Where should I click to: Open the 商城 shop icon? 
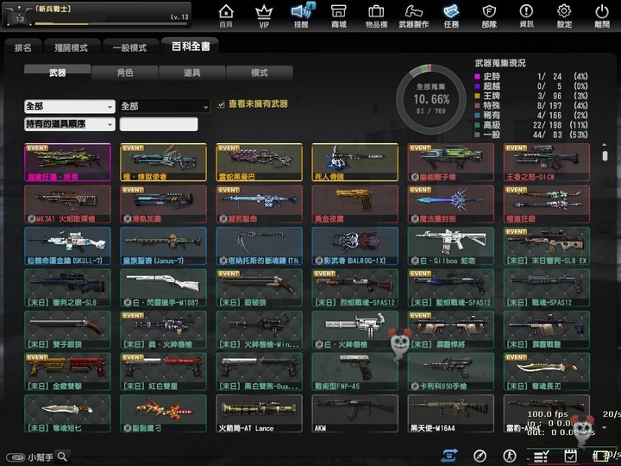339,15
